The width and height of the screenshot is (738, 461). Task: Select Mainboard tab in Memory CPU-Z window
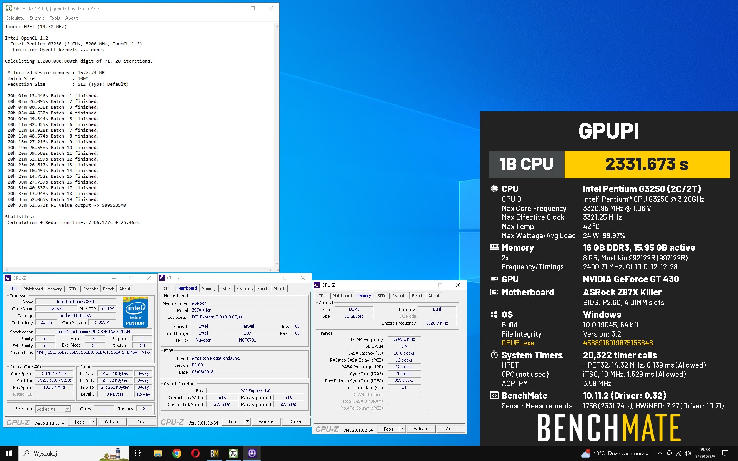[342, 296]
